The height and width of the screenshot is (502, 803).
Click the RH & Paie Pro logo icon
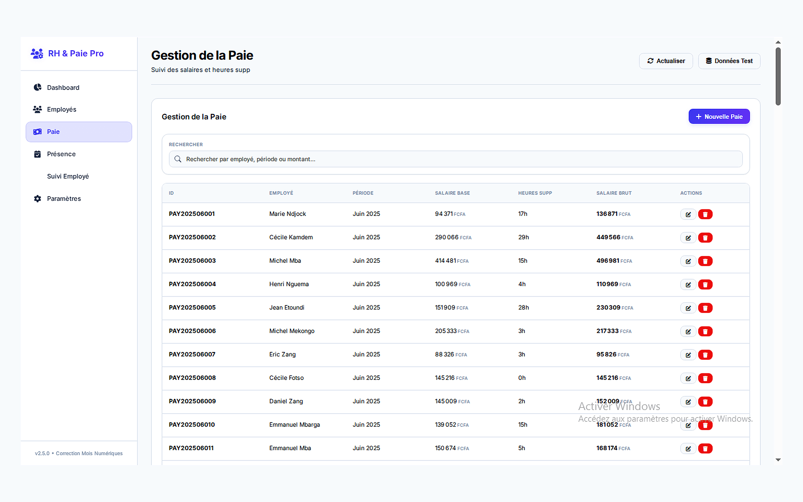(x=37, y=53)
